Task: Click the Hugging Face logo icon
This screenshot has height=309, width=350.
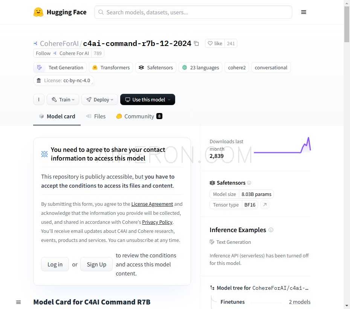Action: [38, 12]
